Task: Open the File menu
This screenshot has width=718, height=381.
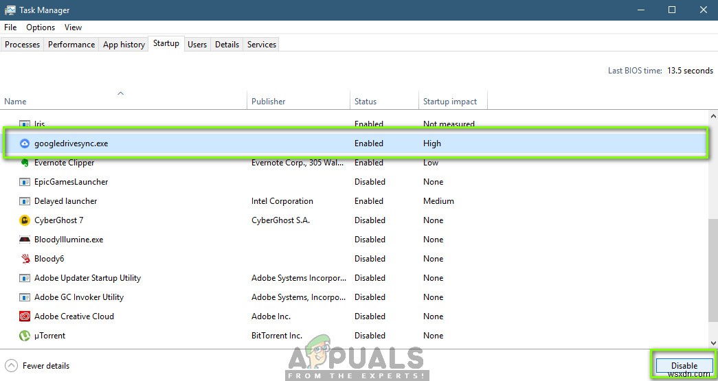Action: pyautogui.click(x=10, y=27)
